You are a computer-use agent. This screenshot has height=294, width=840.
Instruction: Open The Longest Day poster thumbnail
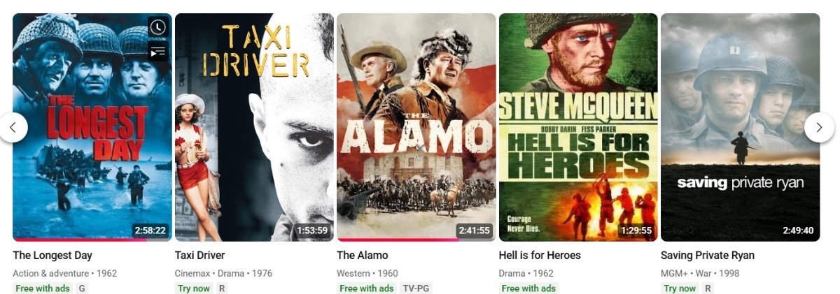pos(92,127)
